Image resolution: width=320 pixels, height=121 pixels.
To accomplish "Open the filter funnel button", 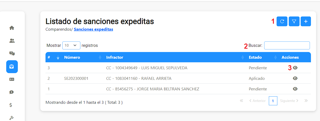I will (294, 22).
